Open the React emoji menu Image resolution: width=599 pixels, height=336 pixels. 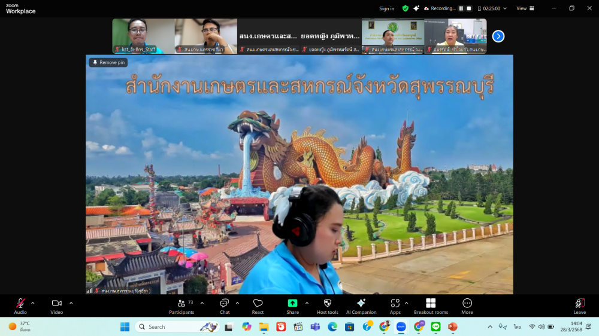point(258,304)
